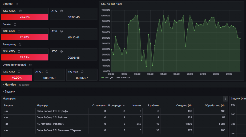Click info icon beside TiQ max
Viewport: 246px width, 137px height.
point(82,72)
